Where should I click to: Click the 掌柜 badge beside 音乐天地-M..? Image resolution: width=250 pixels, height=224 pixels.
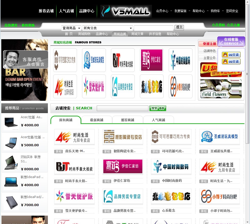pos(59,151)
